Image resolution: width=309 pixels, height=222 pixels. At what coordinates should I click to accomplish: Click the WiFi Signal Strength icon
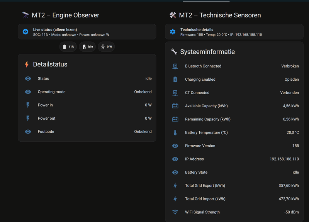(175, 212)
